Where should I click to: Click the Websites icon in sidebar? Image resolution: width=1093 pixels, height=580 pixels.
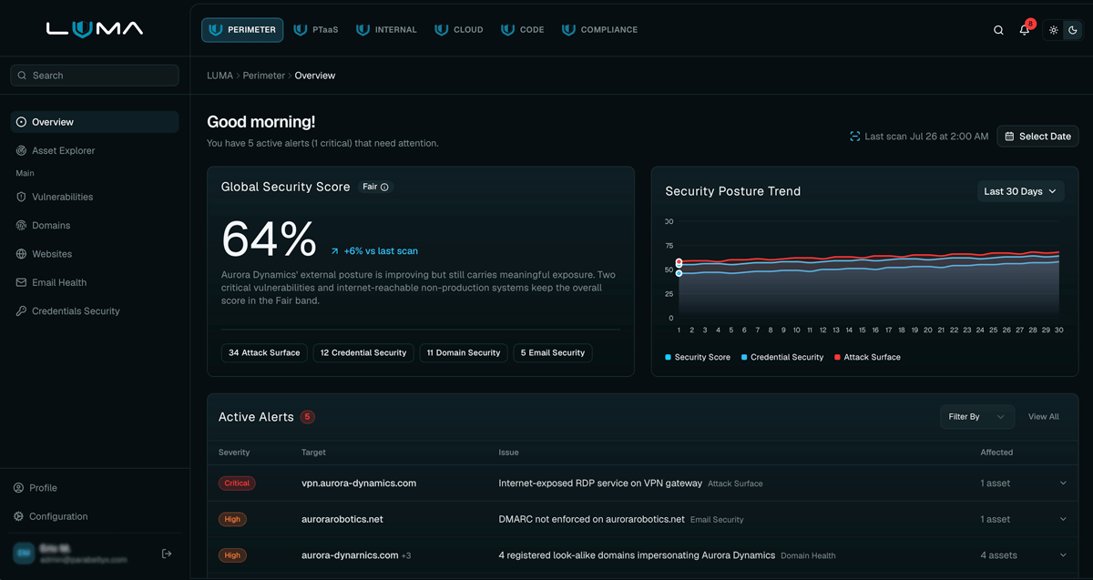(x=22, y=254)
